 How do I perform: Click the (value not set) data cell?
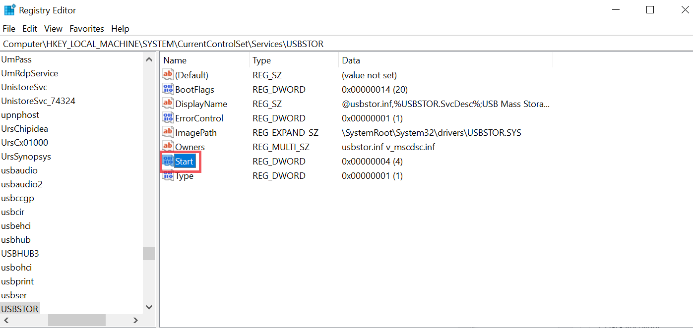tap(369, 75)
